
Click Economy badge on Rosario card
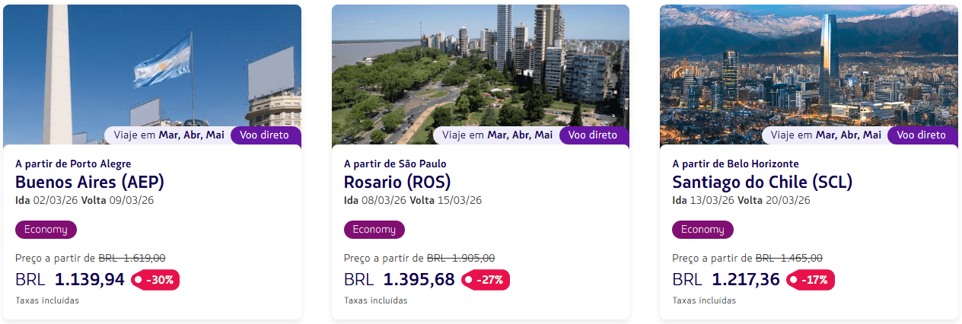[374, 230]
